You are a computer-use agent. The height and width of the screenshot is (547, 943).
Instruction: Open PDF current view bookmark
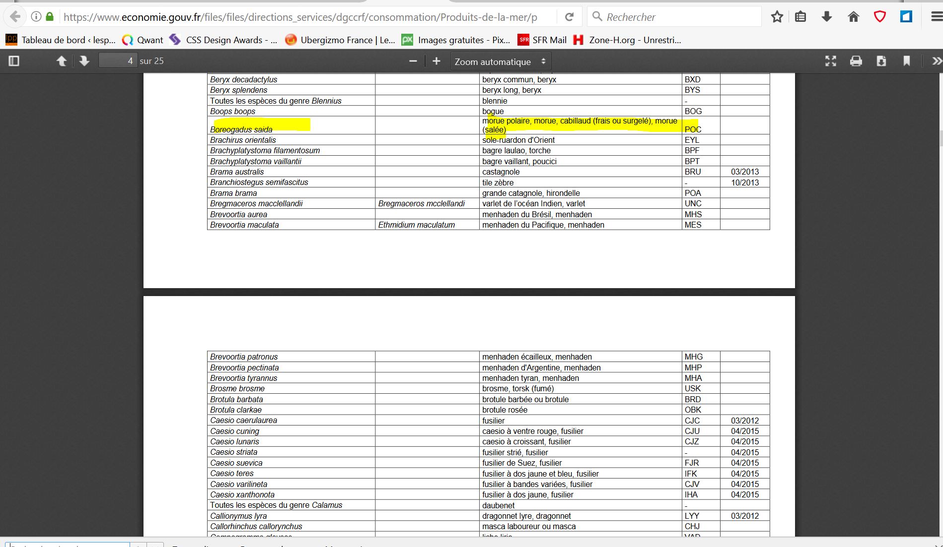(x=906, y=61)
